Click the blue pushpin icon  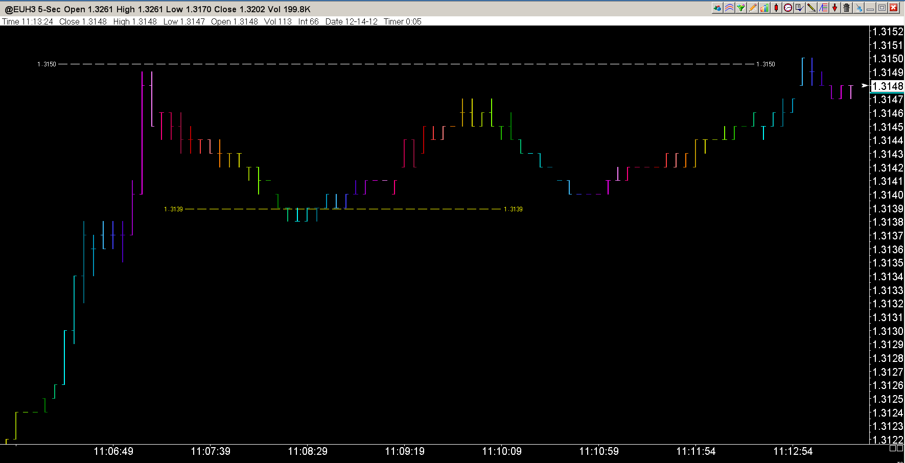(858, 8)
